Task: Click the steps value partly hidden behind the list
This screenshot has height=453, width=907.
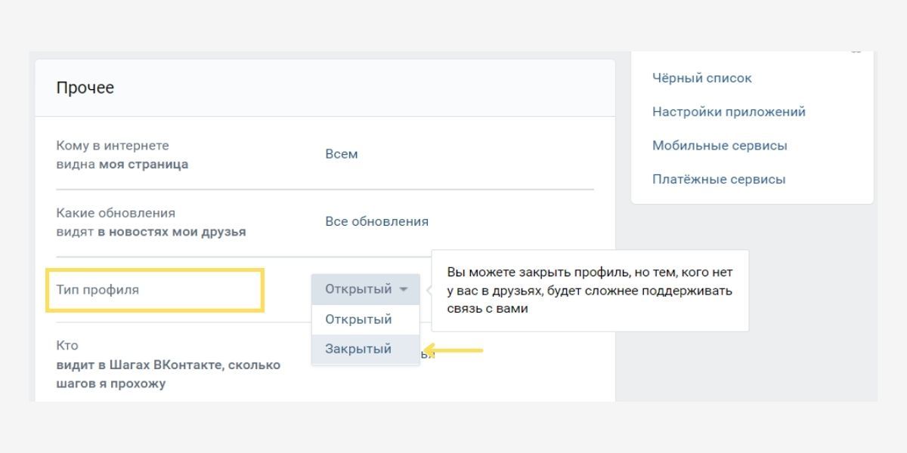Action: point(428,355)
